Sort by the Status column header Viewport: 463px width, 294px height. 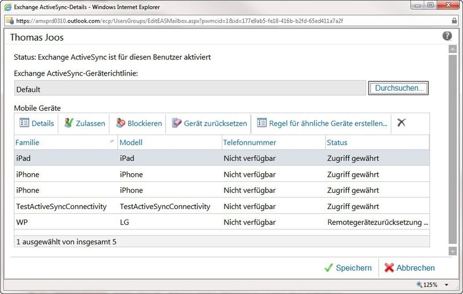point(377,142)
